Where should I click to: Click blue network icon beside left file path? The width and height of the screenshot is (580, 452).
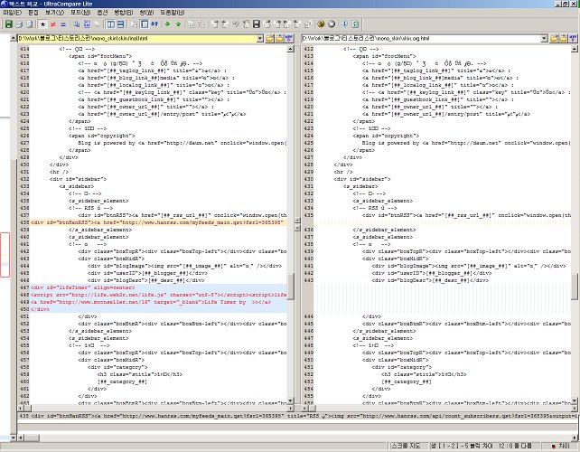coord(289,38)
